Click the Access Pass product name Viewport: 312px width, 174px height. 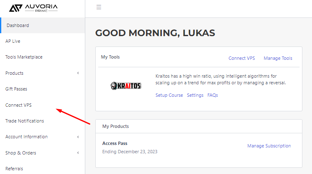[x=115, y=143]
